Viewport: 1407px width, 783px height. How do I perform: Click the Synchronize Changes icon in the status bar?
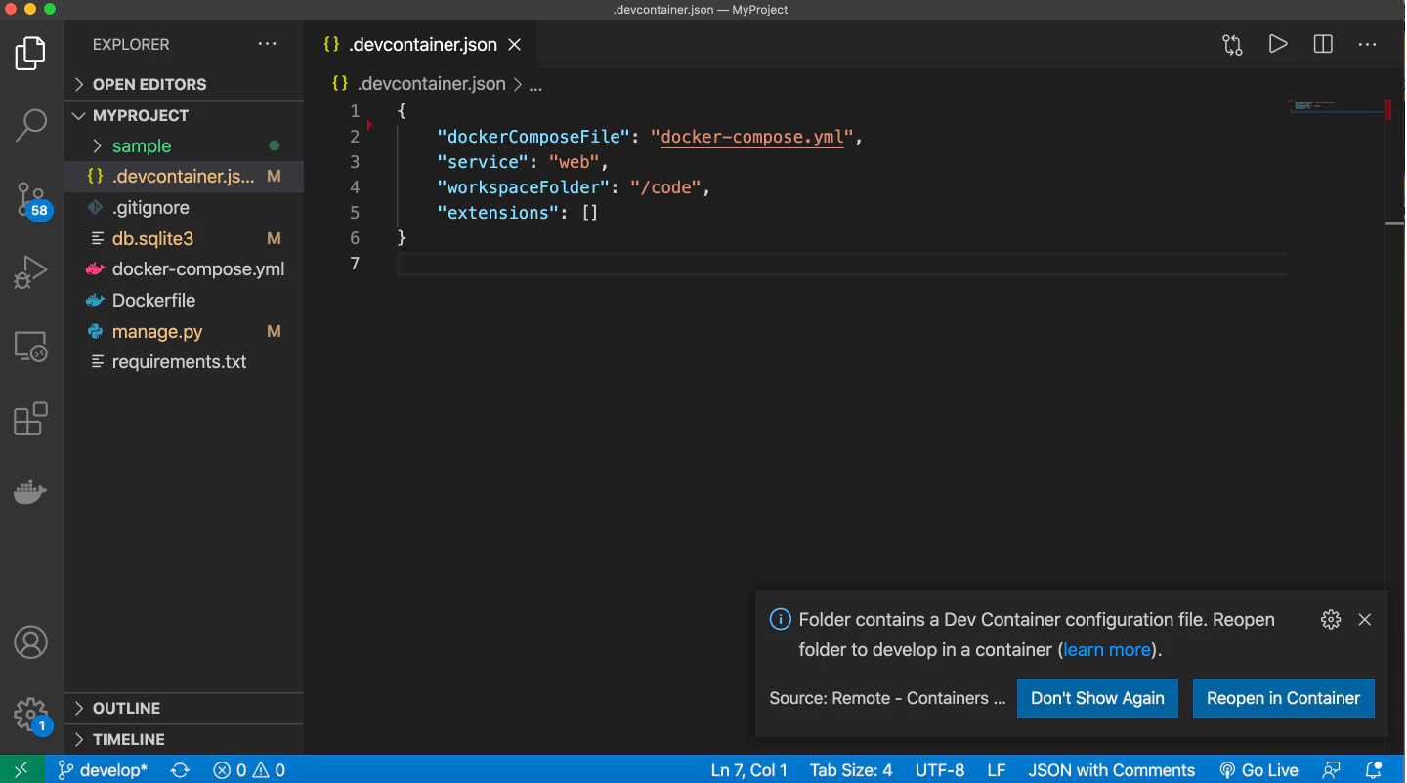pyautogui.click(x=180, y=770)
